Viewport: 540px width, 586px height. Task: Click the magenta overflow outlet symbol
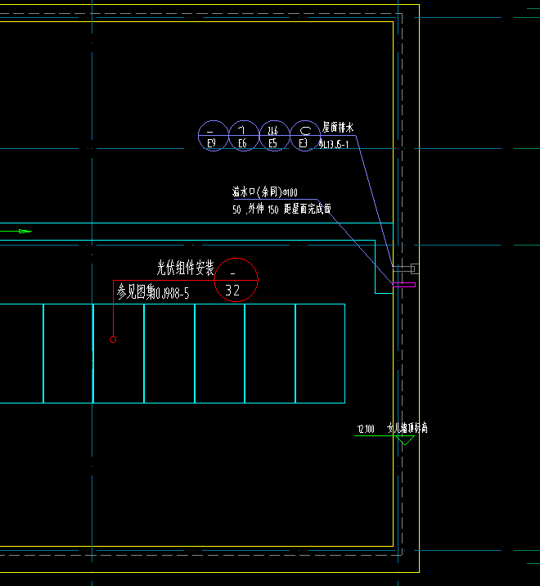pyautogui.click(x=404, y=286)
